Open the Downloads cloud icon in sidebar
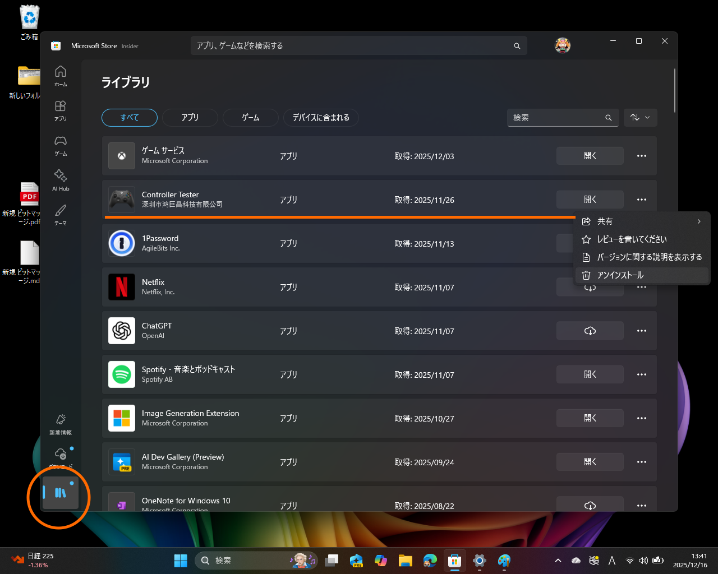The height and width of the screenshot is (574, 718). [61, 456]
